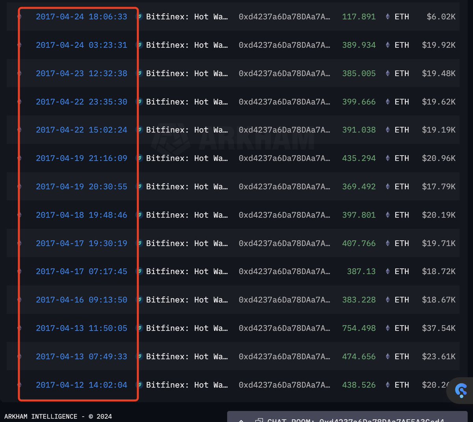Open Bitfinex Hot Wallet entity in the $37.54K row
473x422 pixels.
[187, 328]
